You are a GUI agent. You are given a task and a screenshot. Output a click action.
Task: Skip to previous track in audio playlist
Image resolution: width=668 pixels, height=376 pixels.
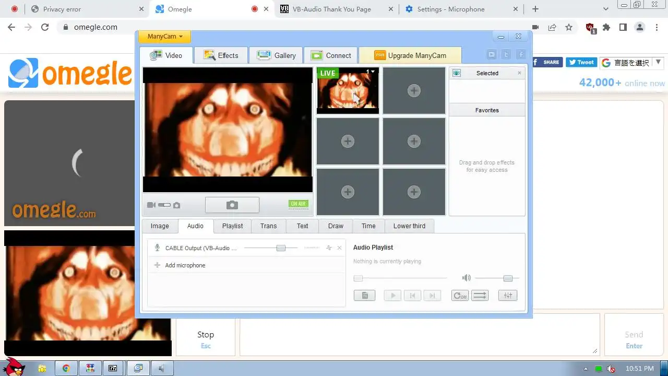(412, 296)
